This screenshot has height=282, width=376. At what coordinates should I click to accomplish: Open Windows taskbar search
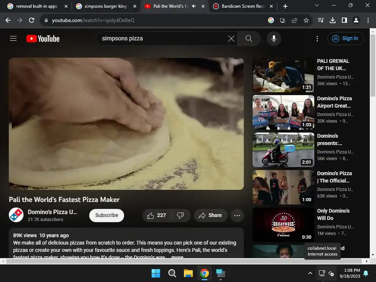point(172,273)
